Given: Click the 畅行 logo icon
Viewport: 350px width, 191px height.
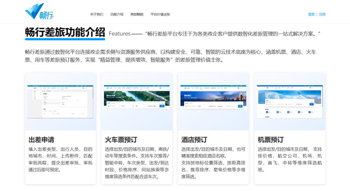Looking at the screenshot, I should 39,11.
